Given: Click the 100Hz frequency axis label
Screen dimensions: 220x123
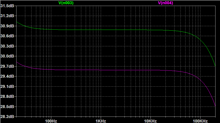Looking at the screenshot, I should 51,121.
